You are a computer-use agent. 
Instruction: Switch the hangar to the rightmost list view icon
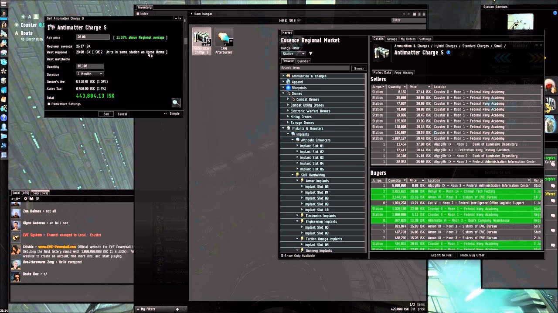pyautogui.click(x=424, y=14)
